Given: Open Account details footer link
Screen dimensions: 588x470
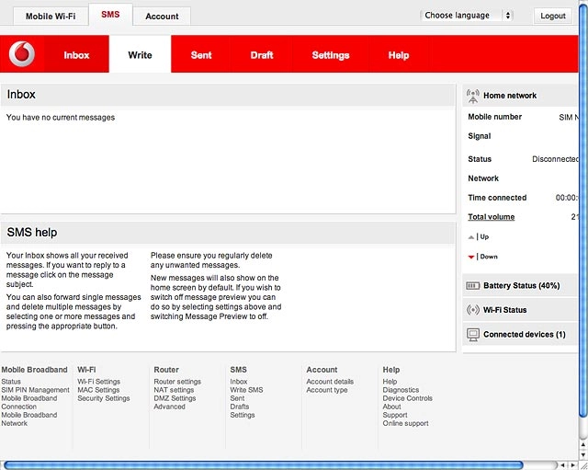Looking at the screenshot, I should pos(330,382).
